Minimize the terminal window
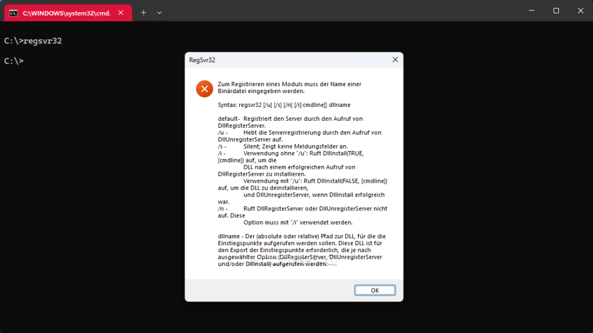 tap(532, 11)
